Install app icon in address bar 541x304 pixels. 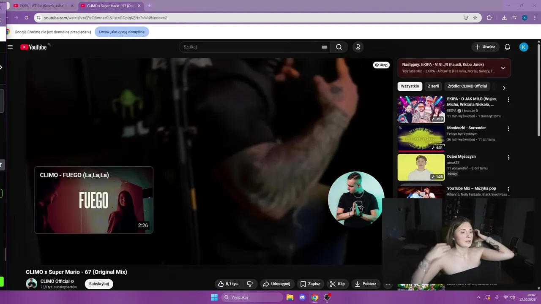[466, 18]
